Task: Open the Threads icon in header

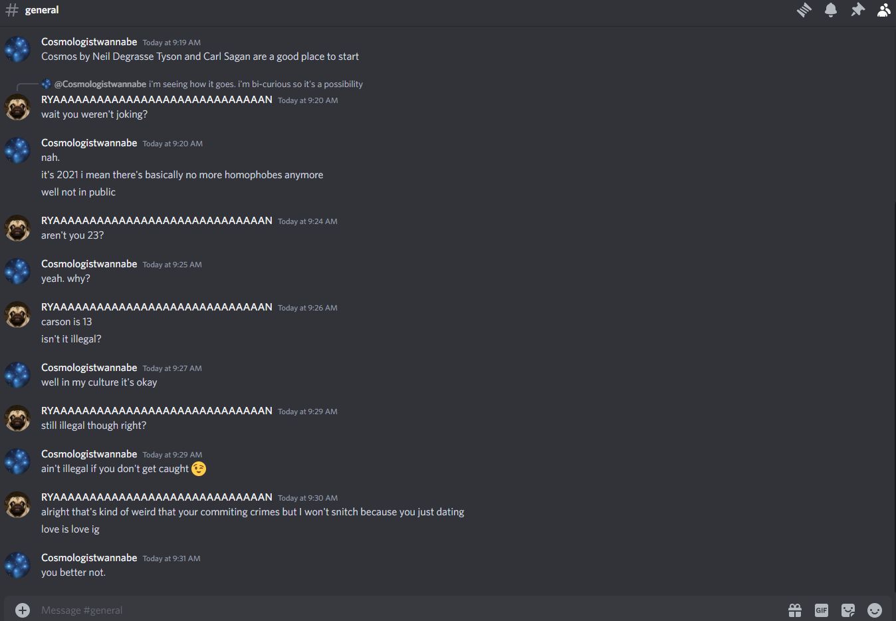Action: (804, 10)
